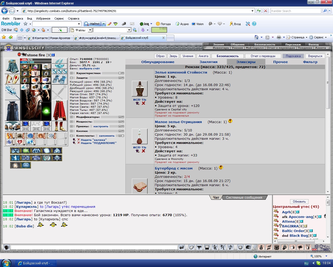Click the floppy disk save icon in chat bar

[x=207, y=247]
